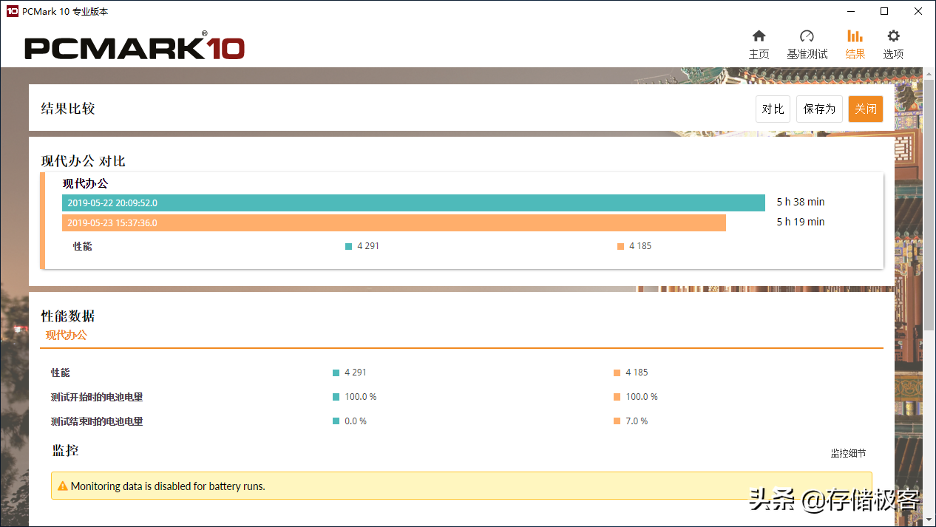Close comparison with 关闭 button

(x=866, y=109)
